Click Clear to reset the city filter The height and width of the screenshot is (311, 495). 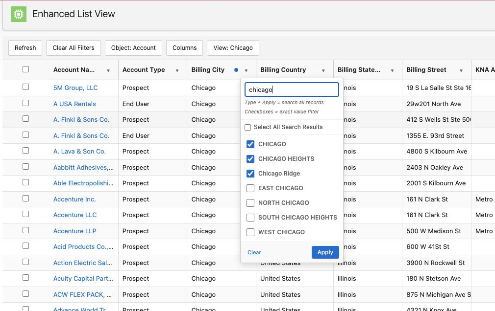click(x=254, y=252)
